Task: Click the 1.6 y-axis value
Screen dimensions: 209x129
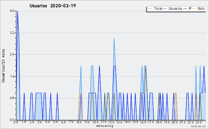Action: tap(12, 76)
